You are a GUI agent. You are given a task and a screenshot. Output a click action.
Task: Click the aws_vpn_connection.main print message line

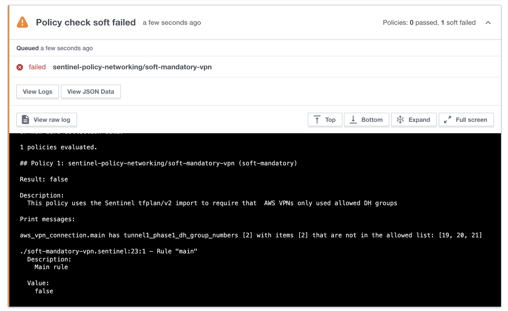[251, 235]
